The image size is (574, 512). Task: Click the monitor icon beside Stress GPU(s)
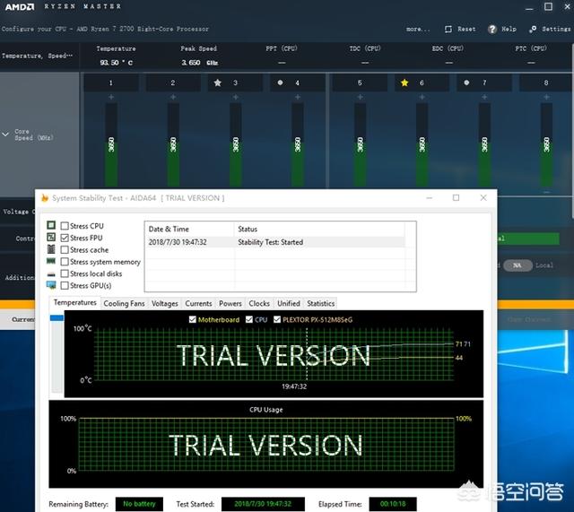click(51, 285)
